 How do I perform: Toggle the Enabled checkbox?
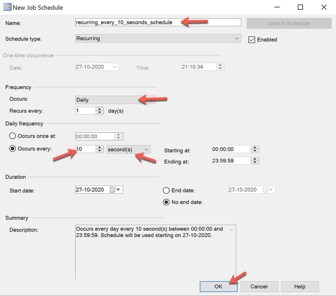tap(252, 40)
